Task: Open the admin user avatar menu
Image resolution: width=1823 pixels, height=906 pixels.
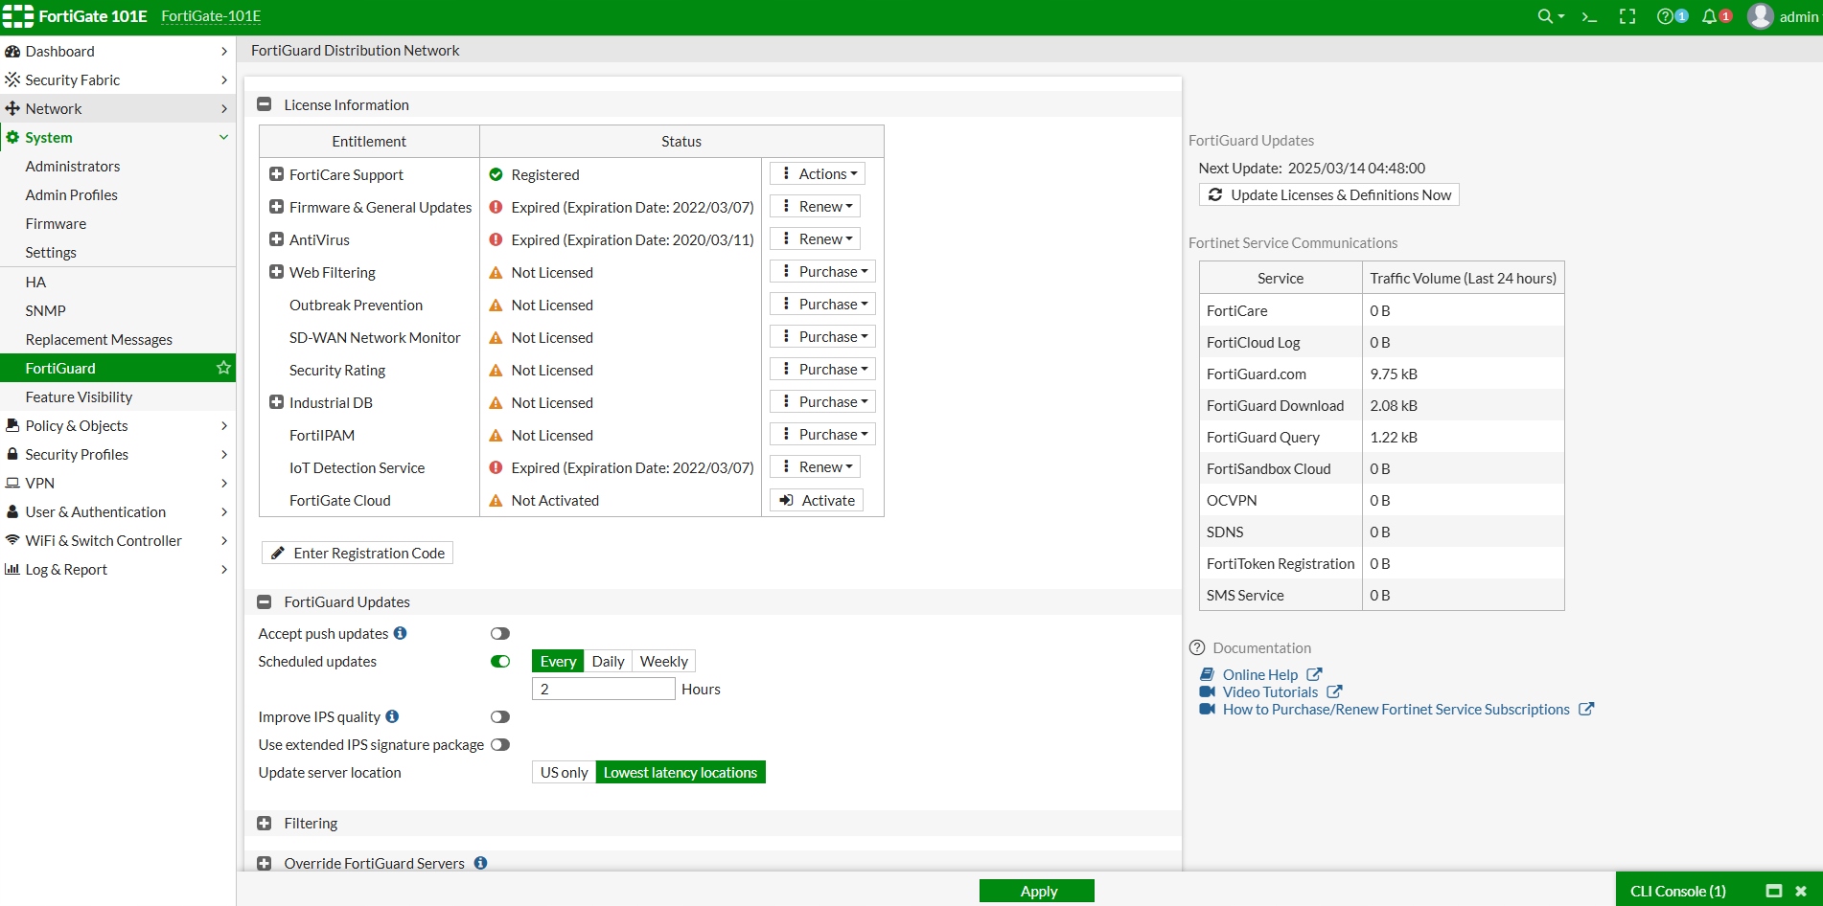Action: 1783,16
